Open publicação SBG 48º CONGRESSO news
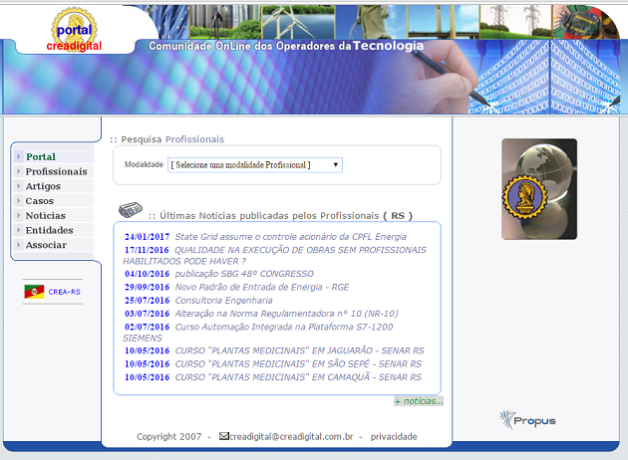628x460 pixels. click(x=244, y=274)
